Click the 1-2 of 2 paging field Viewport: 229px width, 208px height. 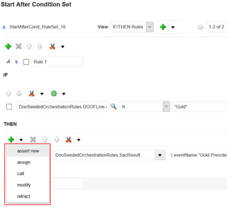tap(216, 27)
